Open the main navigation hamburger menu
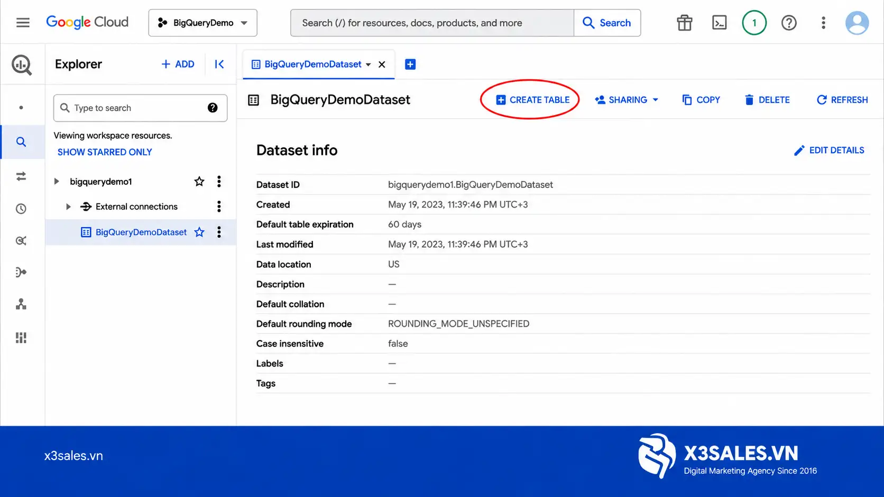This screenshot has width=884, height=497. (23, 23)
